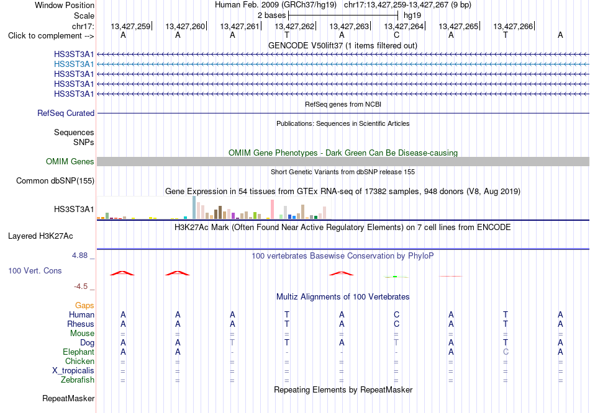Open the Layered H3K27Ac track label
This screenshot has height=413, width=590.
pos(40,236)
